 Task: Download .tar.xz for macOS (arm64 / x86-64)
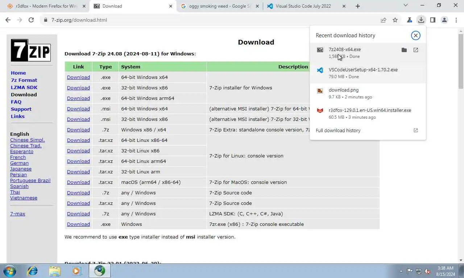point(78,182)
